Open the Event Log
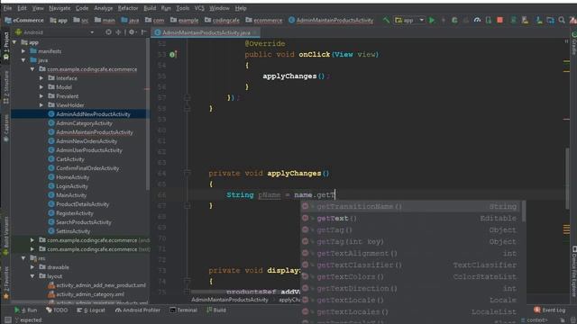 pyautogui.click(x=550, y=310)
